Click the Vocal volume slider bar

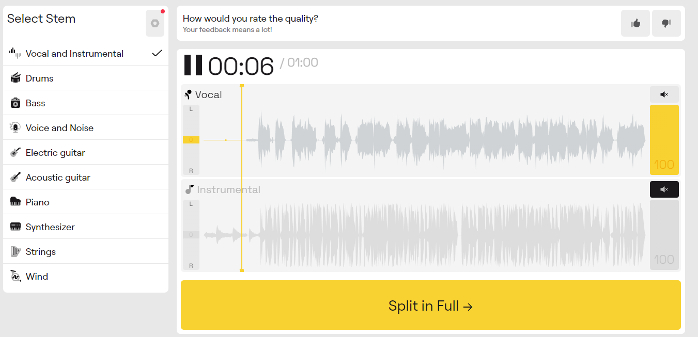tap(664, 139)
